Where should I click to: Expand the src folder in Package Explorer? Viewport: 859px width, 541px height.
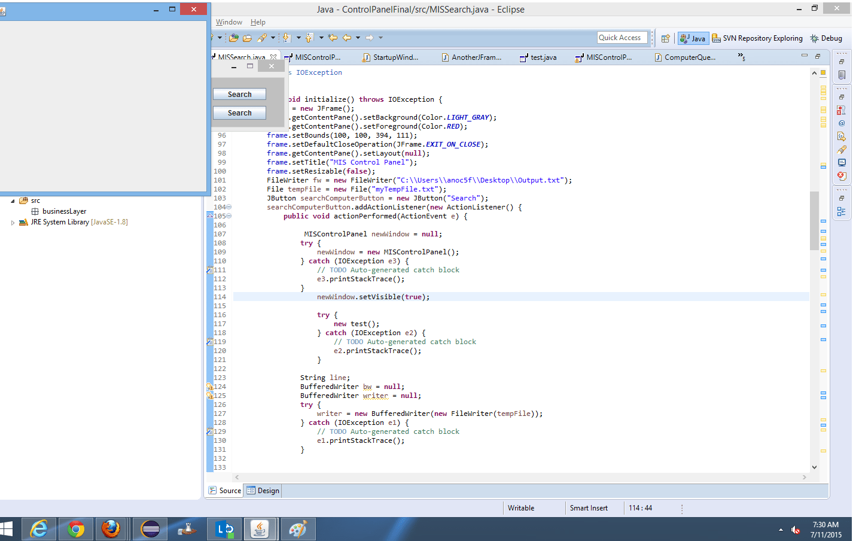click(13, 201)
